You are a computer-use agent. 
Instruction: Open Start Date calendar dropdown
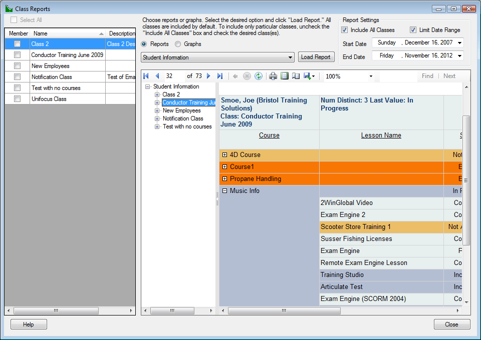click(459, 42)
